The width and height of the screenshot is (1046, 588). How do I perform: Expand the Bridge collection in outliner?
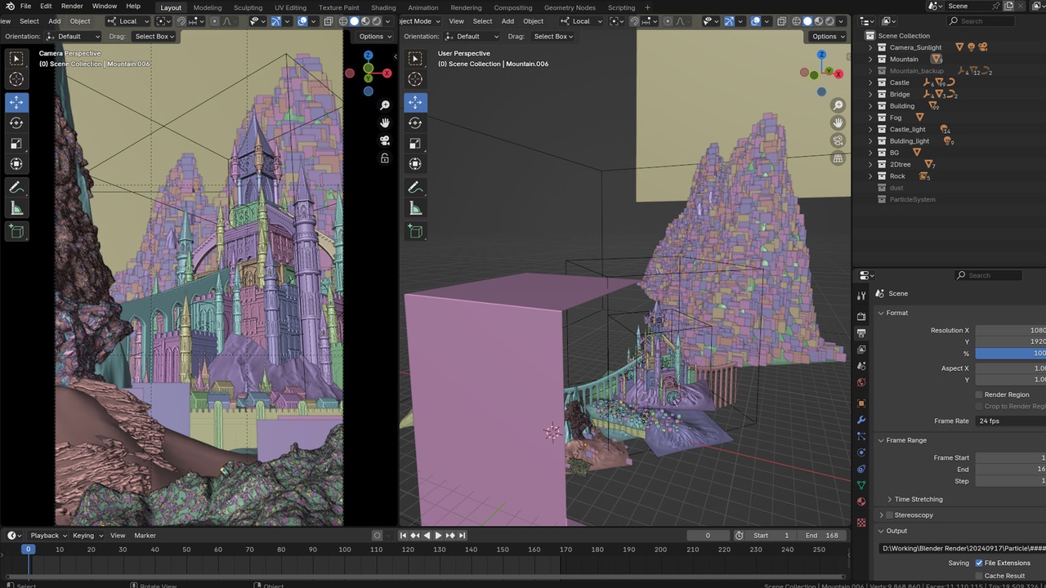[x=871, y=94]
